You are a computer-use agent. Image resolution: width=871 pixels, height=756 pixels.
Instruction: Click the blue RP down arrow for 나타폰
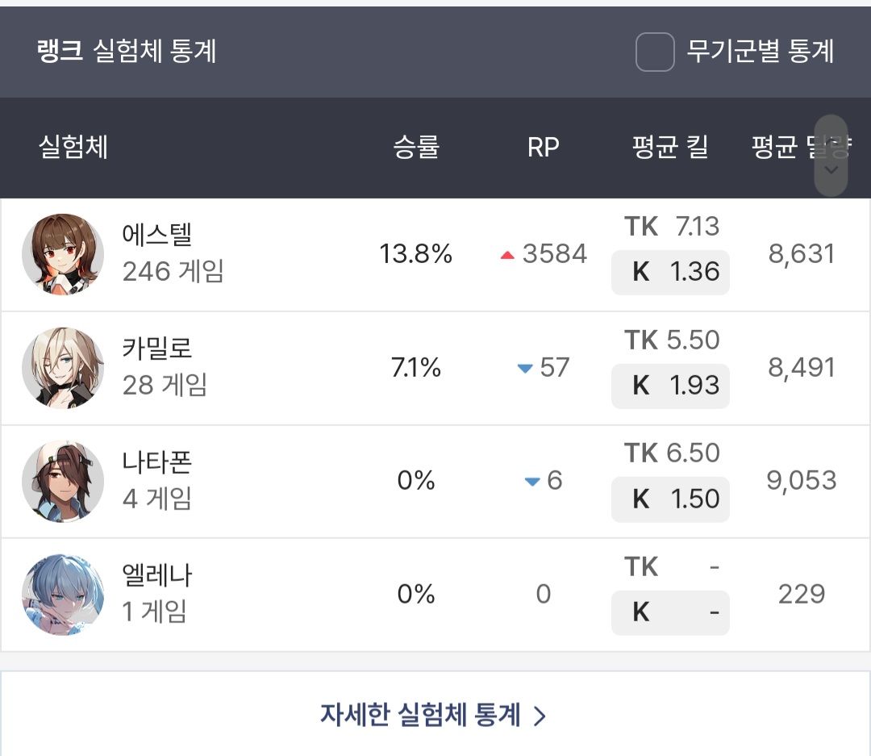point(531,482)
